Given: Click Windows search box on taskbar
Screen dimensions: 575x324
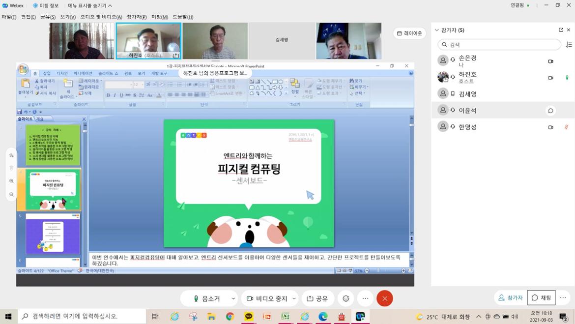Looking at the screenshot, I should [82, 316].
